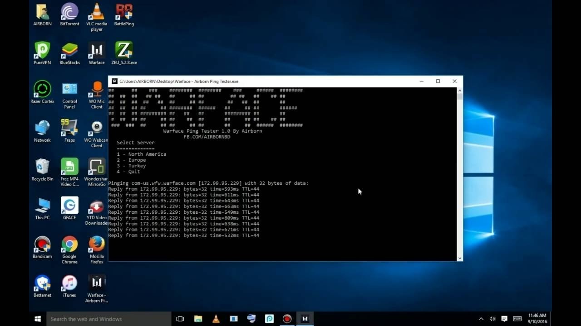Open the 11:46 AM clock and calendar

[537, 319]
